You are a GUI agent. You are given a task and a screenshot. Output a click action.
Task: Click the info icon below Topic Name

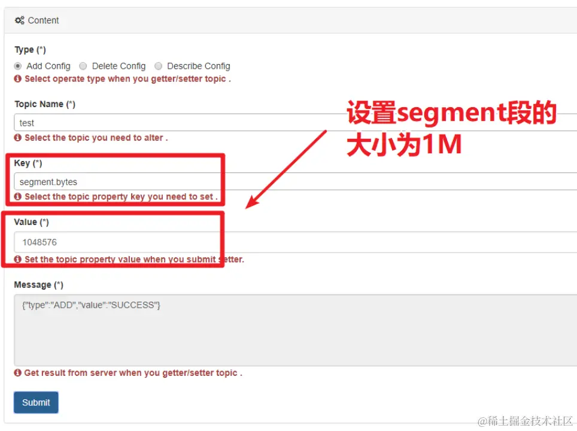pos(18,137)
